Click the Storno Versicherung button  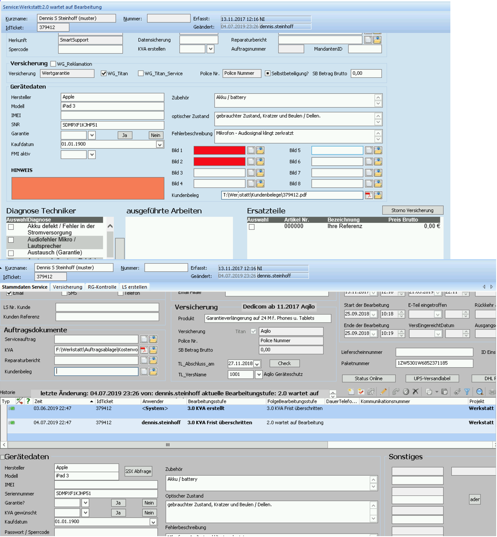tap(412, 210)
